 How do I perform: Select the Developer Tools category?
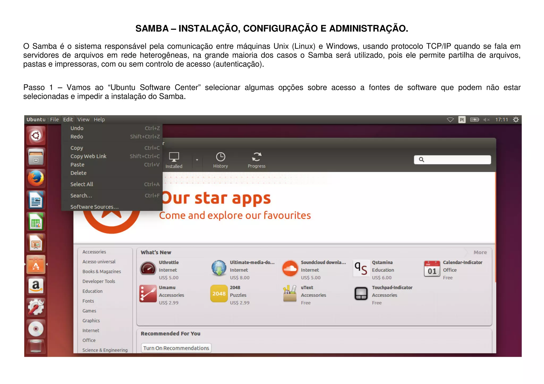click(99, 281)
